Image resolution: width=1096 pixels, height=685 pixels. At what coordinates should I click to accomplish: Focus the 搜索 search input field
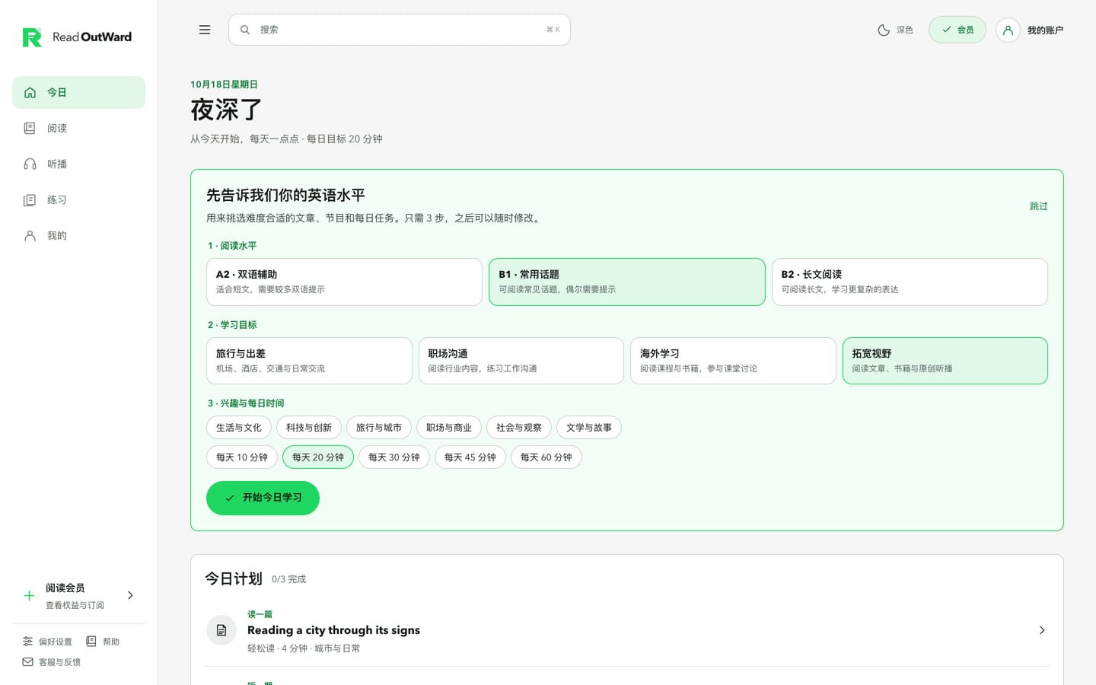[x=400, y=30]
